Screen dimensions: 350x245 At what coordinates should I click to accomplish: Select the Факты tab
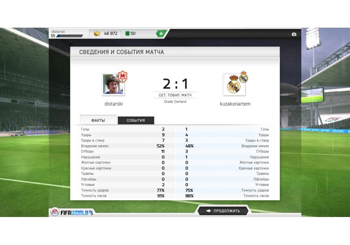coord(98,120)
